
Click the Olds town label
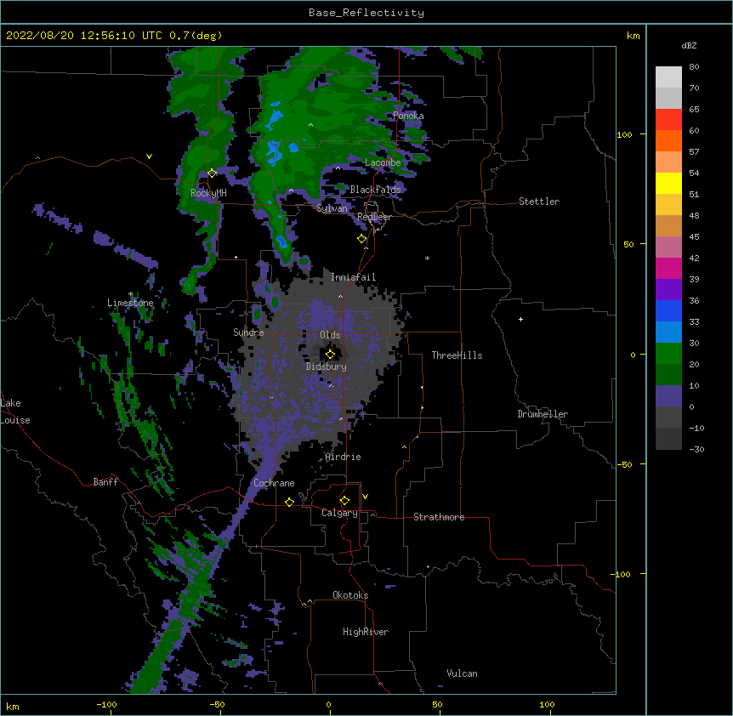point(330,335)
